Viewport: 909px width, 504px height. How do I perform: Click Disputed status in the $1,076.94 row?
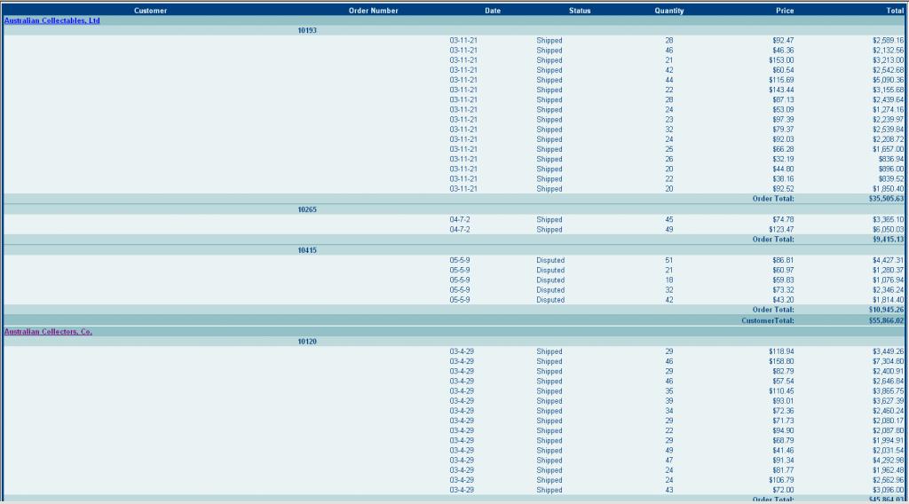point(550,280)
